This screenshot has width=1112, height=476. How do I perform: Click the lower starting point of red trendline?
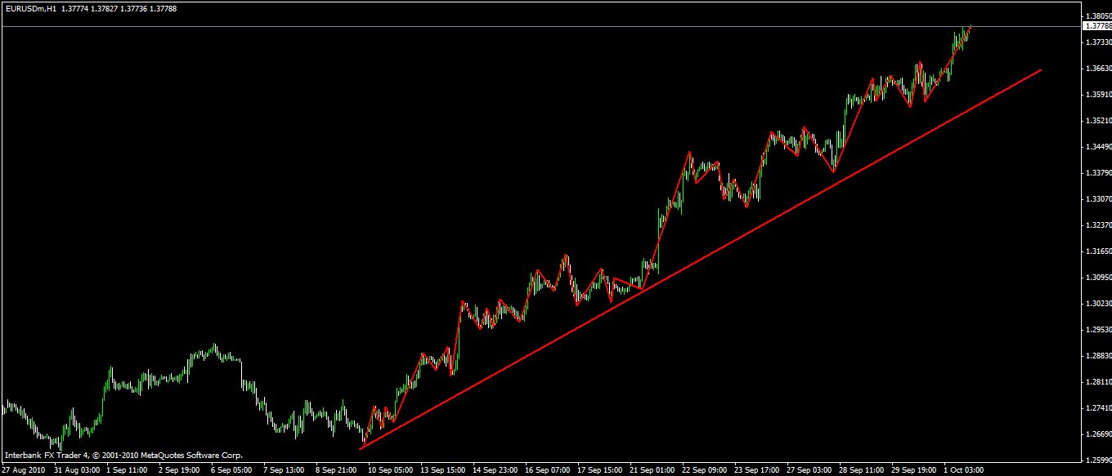(x=361, y=447)
